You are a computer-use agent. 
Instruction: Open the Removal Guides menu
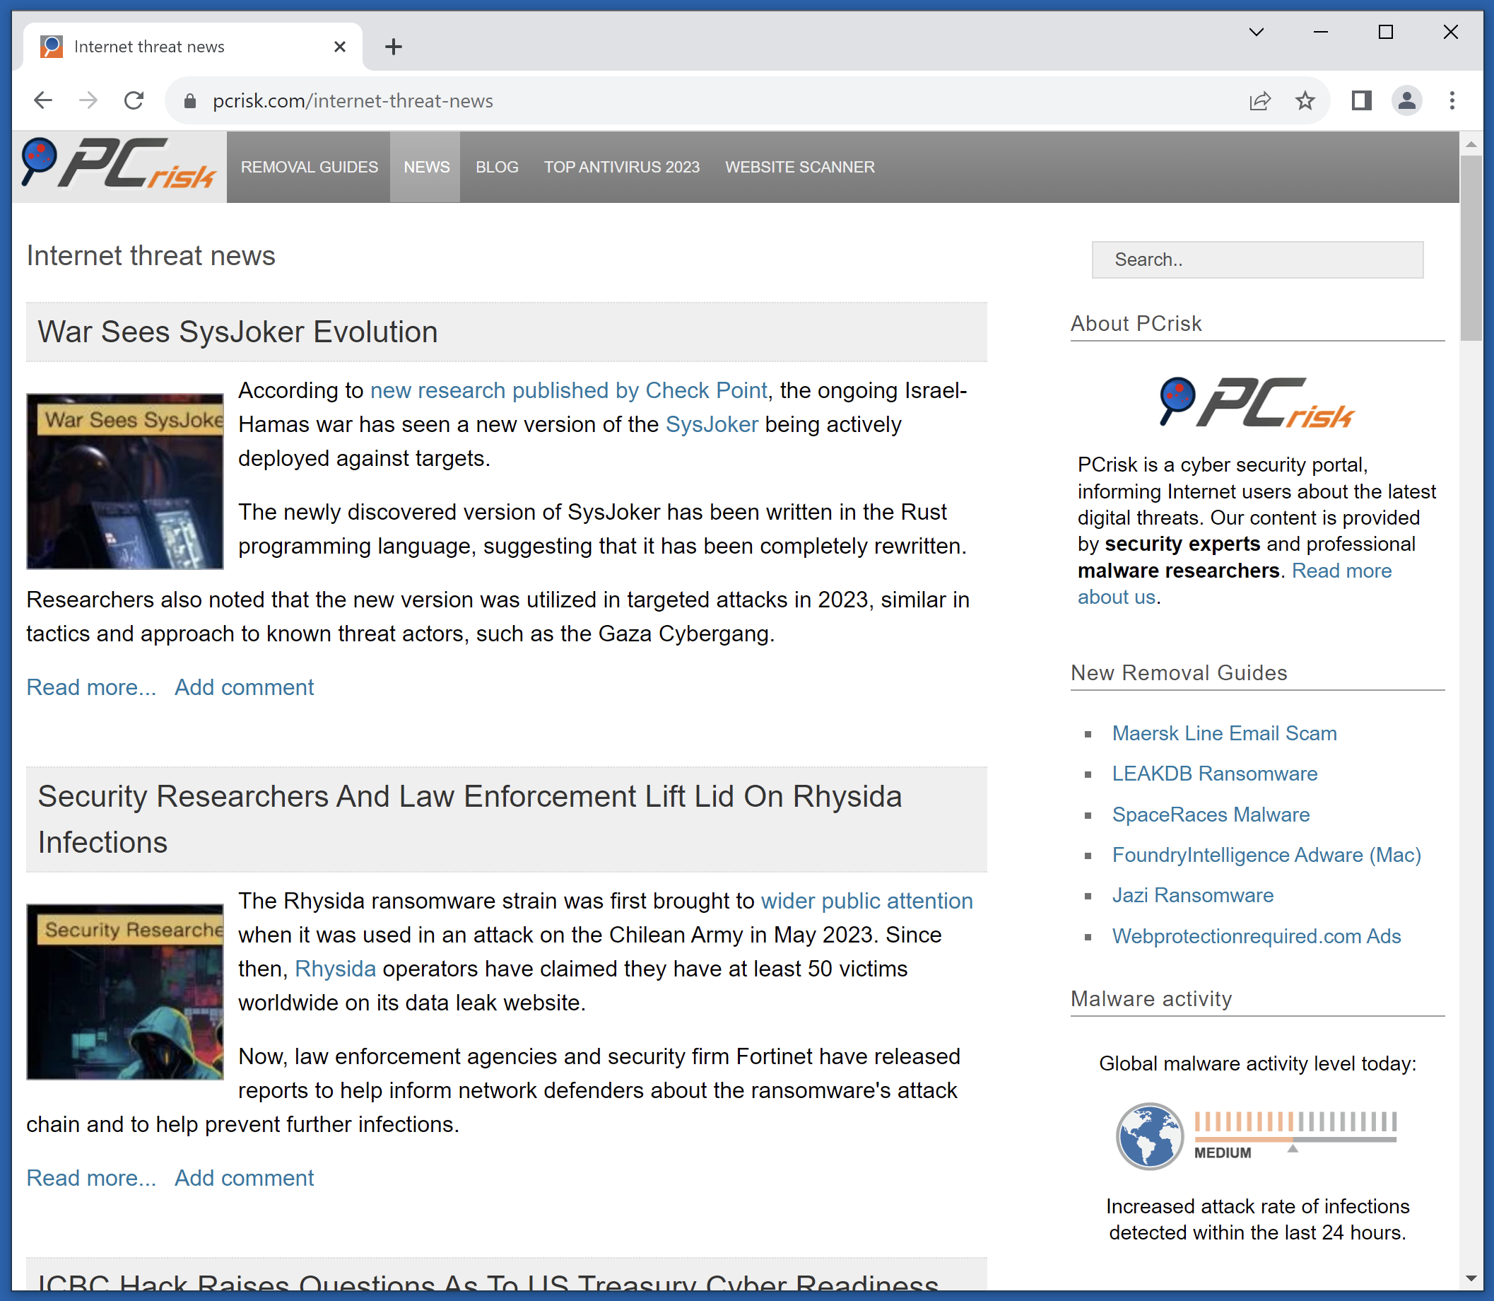point(309,167)
